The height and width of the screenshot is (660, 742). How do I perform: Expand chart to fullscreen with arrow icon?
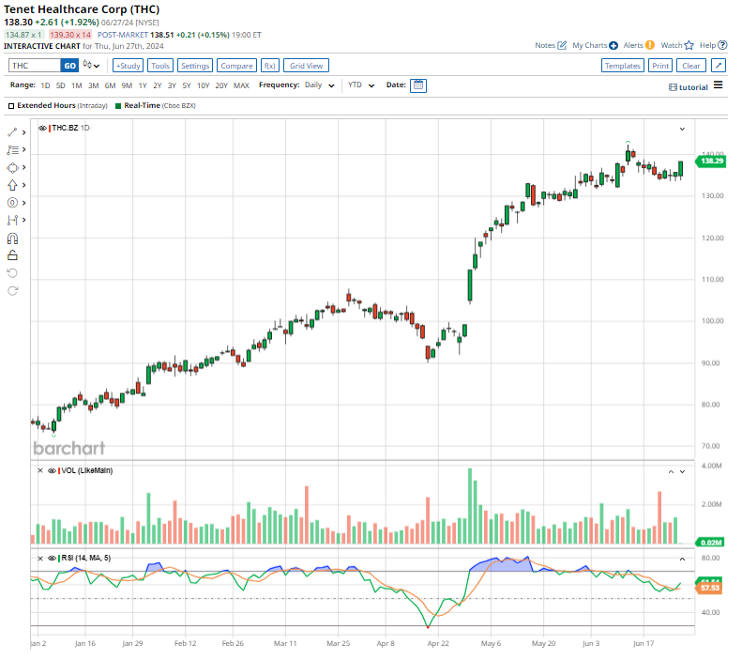tap(718, 66)
